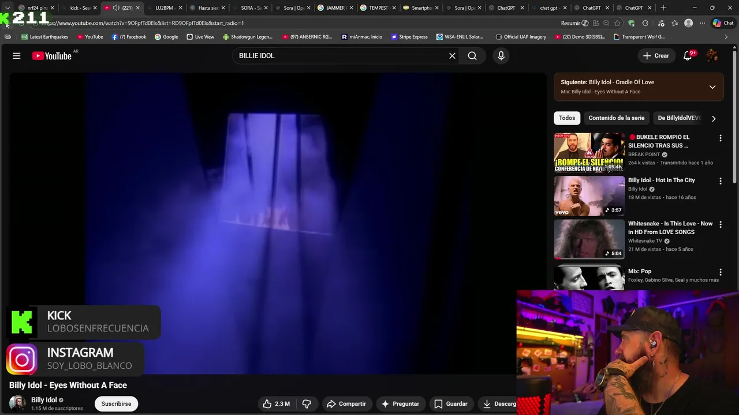Viewport: 739px width, 415px height.
Task: Open browser settings and more menu
Action: click(702, 23)
